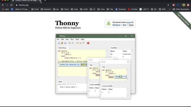Click the green download arrow icon
The height and width of the screenshot is (107, 191).
point(109,23)
